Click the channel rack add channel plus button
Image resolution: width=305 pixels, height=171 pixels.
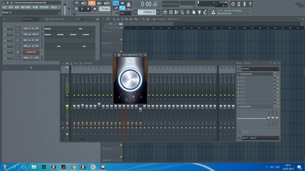(x=31, y=67)
